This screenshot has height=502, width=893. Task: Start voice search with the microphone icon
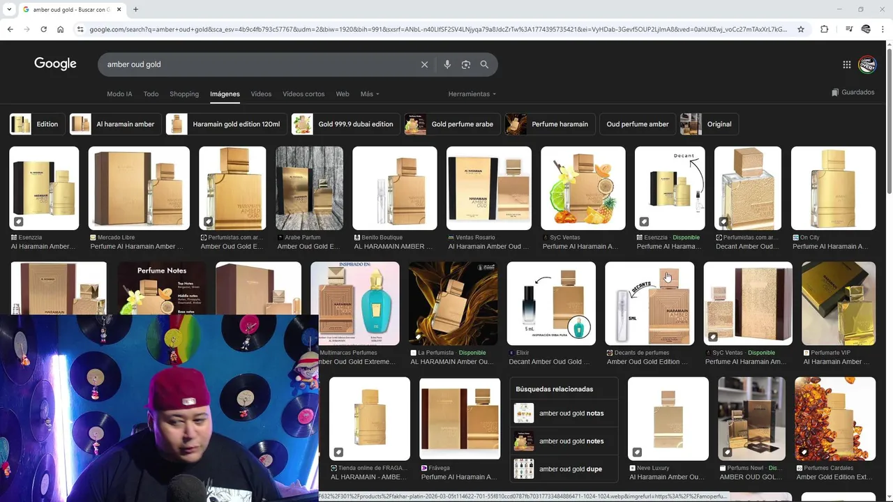(447, 64)
